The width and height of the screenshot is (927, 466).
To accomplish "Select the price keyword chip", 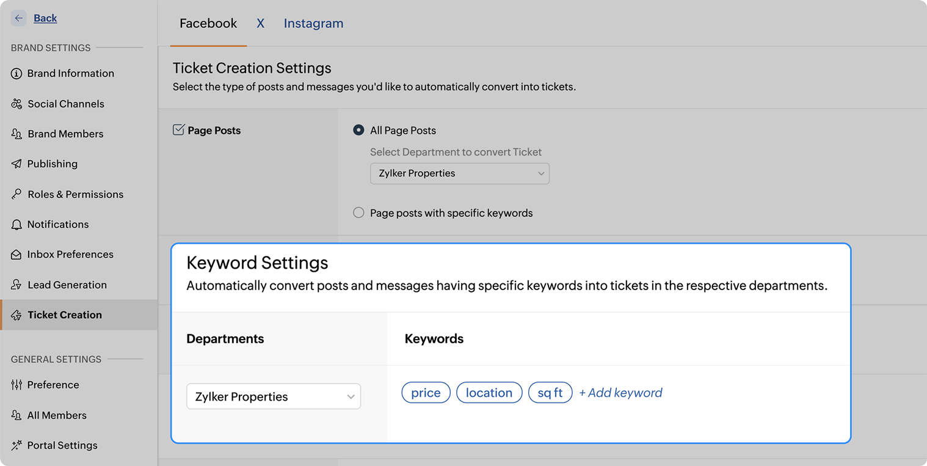I will pyautogui.click(x=426, y=393).
